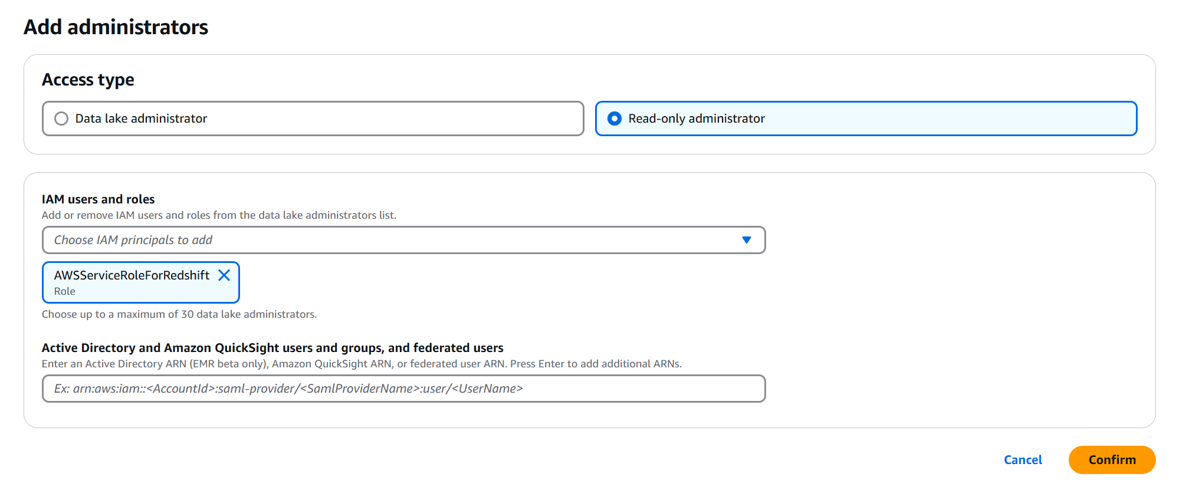This screenshot has height=500, width=1189.
Task: Click the Data lake administrator label text
Action: point(141,119)
